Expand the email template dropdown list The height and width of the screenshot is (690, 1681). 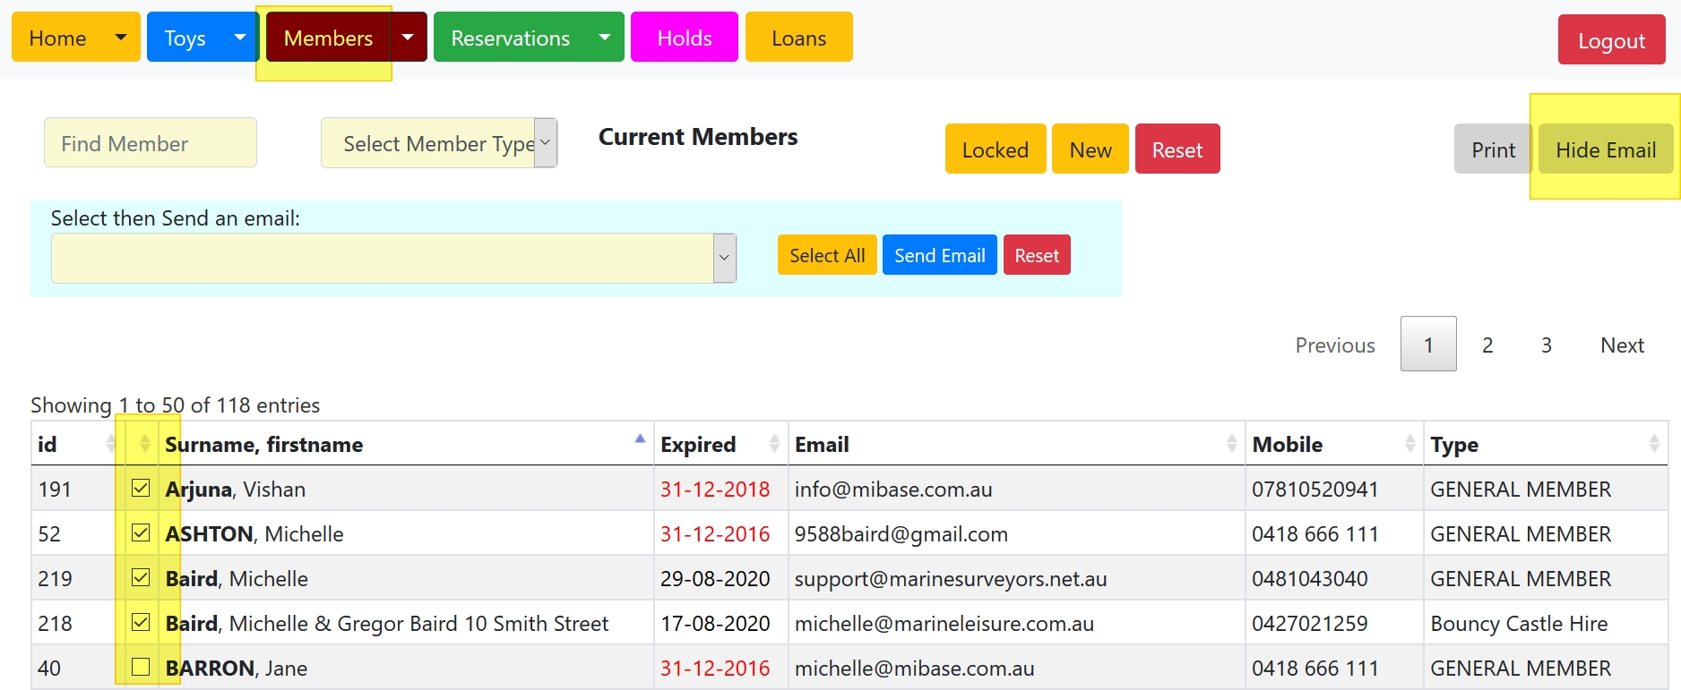tap(724, 258)
